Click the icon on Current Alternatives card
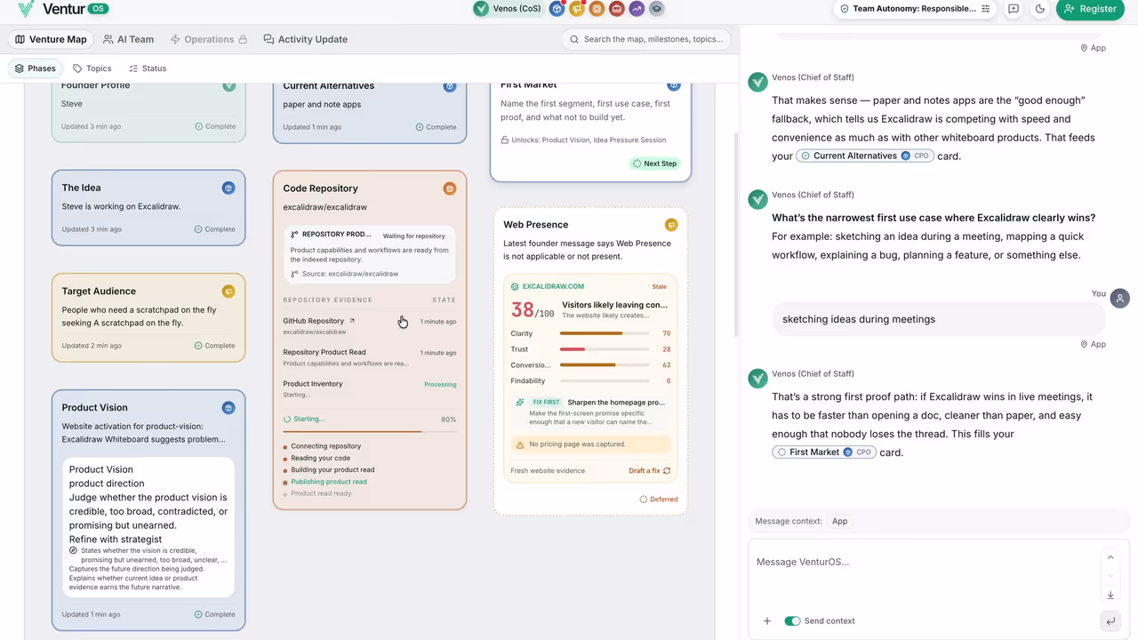This screenshot has width=1138, height=640. click(x=450, y=86)
